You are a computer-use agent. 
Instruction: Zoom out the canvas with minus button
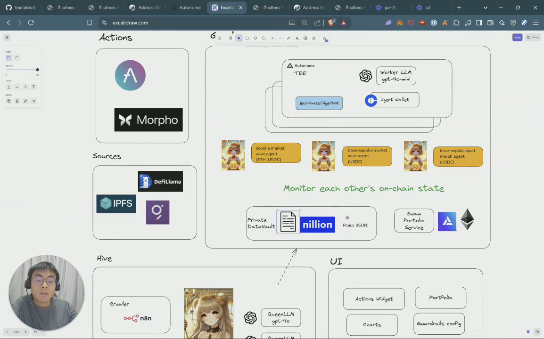tap(7, 332)
